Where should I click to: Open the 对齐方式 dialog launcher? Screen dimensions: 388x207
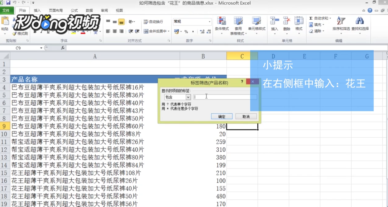coord(169,41)
